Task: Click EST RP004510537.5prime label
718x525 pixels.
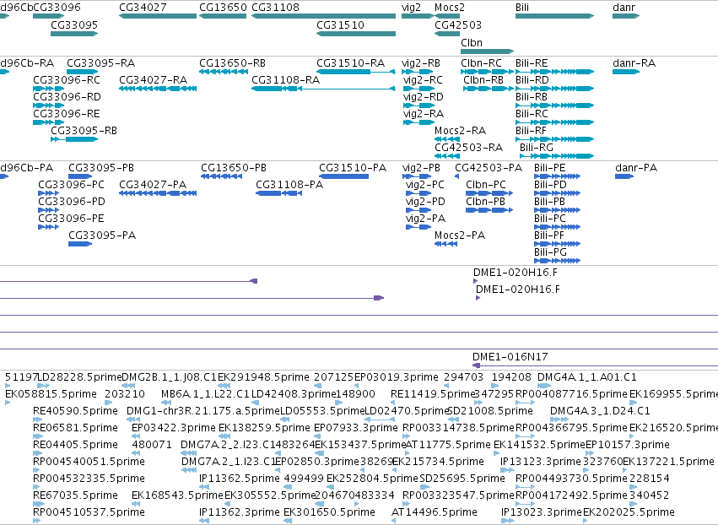Action: [x=89, y=511]
